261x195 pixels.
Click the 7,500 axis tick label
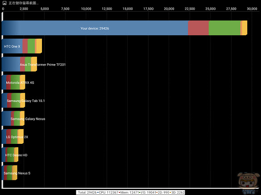65,9
